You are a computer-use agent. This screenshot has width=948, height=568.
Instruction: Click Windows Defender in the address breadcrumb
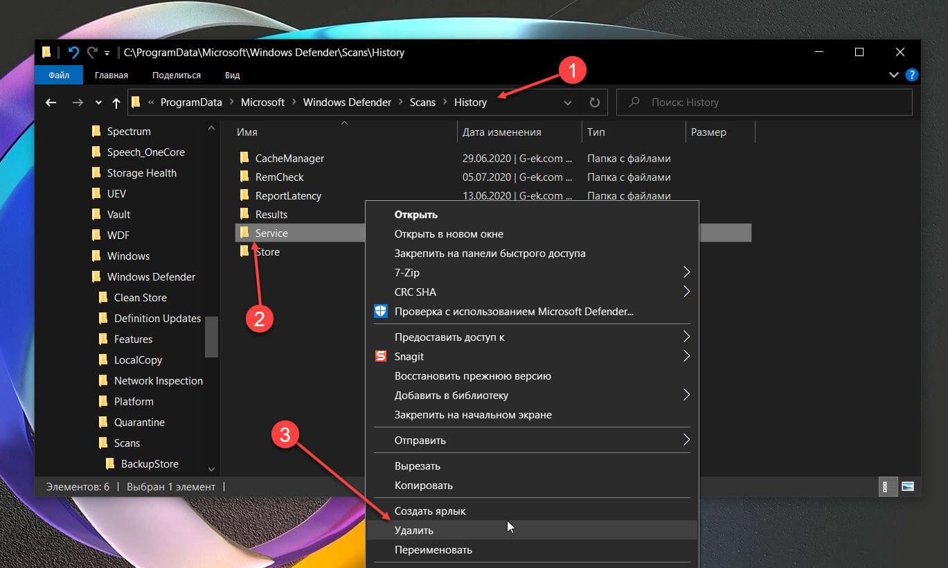click(x=347, y=102)
